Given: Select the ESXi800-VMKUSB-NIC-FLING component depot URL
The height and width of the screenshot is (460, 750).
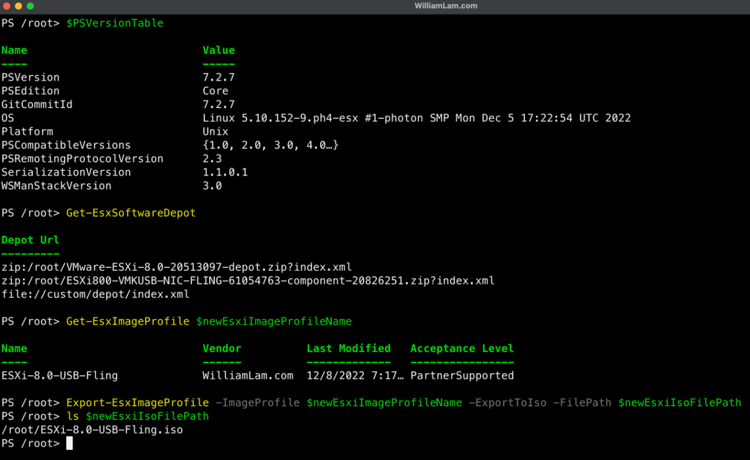Looking at the screenshot, I should point(248,281).
